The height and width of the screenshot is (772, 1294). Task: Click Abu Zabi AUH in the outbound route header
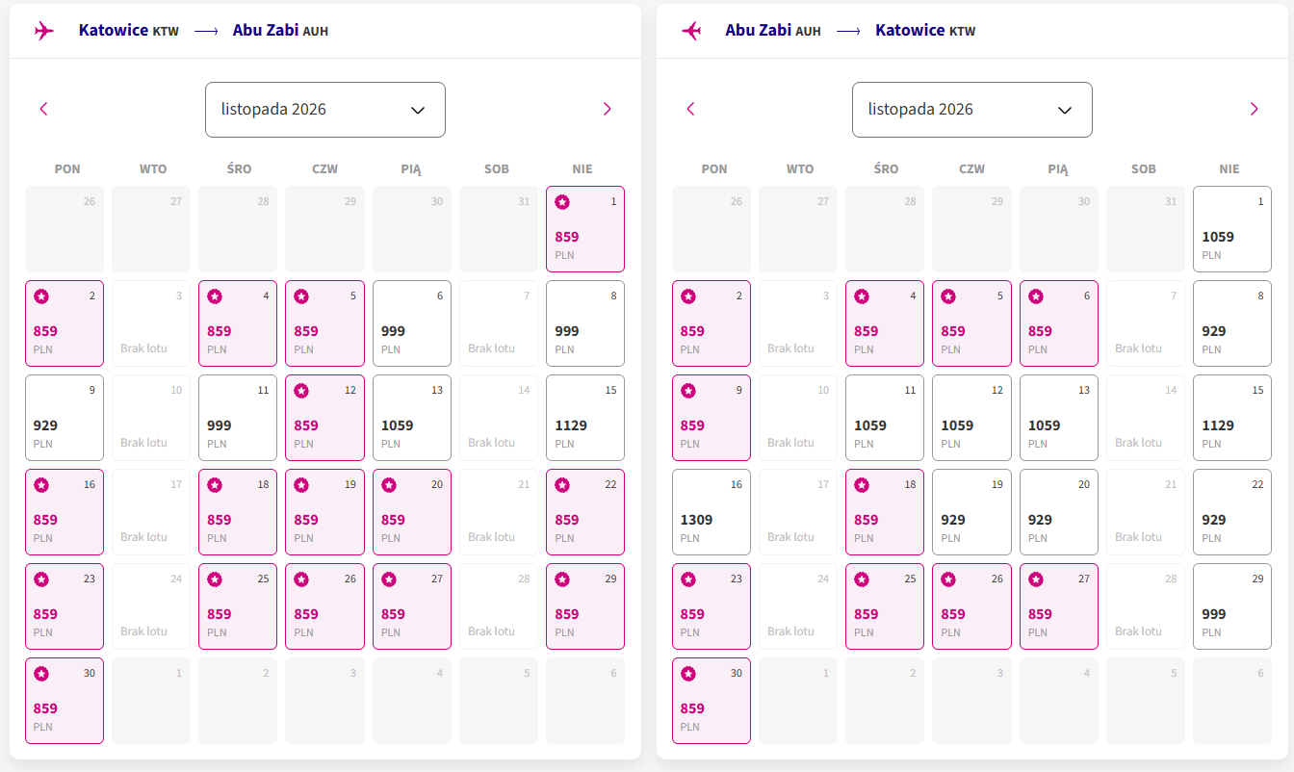coord(280,31)
